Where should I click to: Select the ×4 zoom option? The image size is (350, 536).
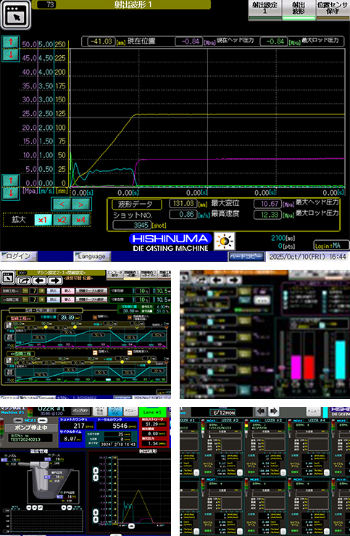point(81,220)
